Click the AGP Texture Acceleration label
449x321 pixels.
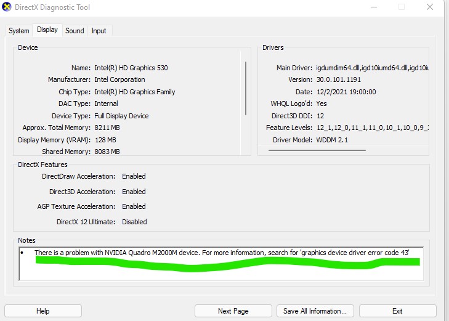(x=76, y=206)
